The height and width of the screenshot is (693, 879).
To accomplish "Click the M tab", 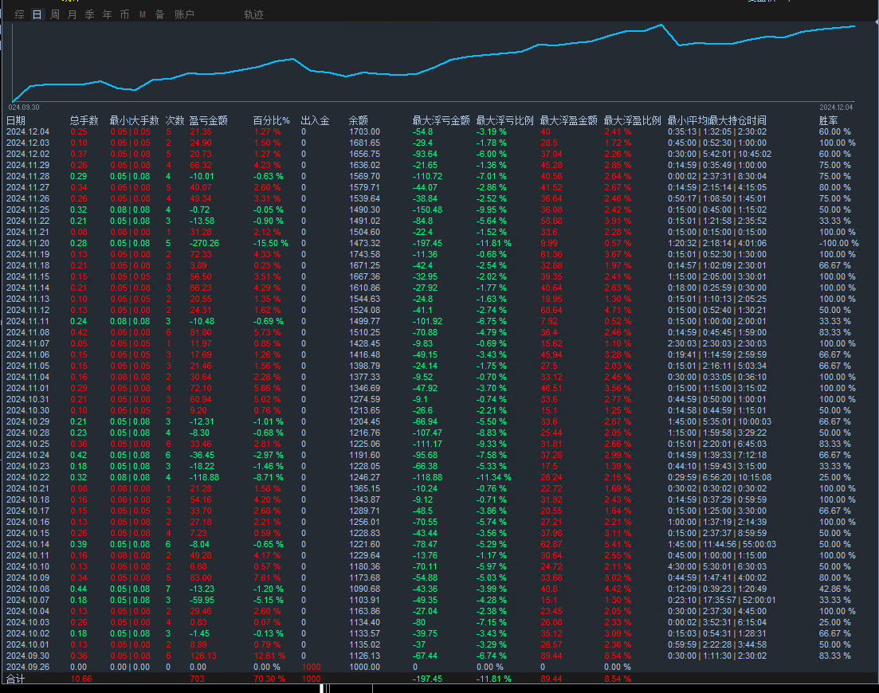I will coord(142,14).
